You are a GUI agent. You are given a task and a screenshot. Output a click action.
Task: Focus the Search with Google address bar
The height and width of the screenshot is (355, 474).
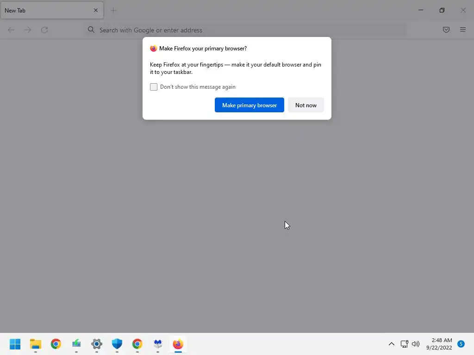246,30
